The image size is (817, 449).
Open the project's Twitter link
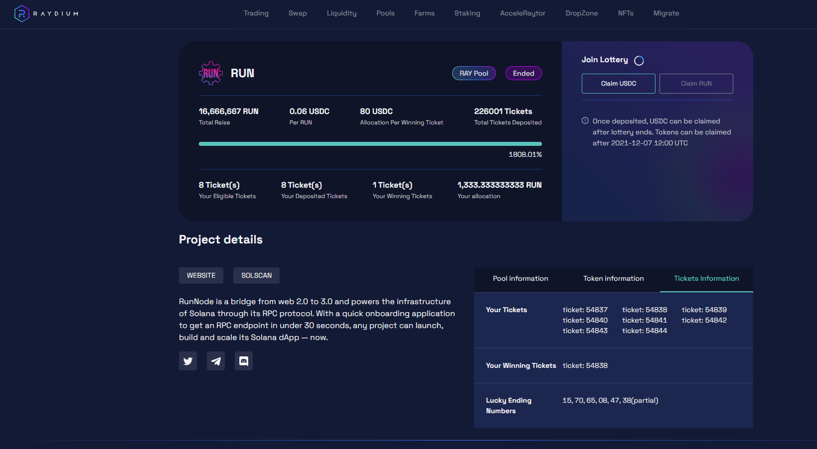point(188,361)
